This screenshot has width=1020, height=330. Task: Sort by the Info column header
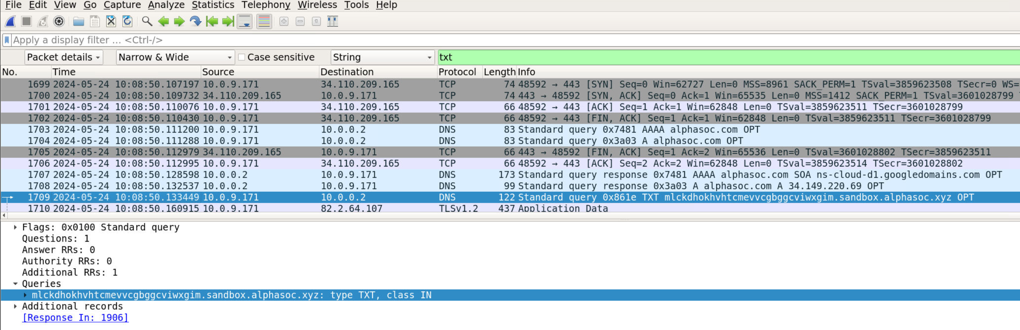(x=768, y=72)
